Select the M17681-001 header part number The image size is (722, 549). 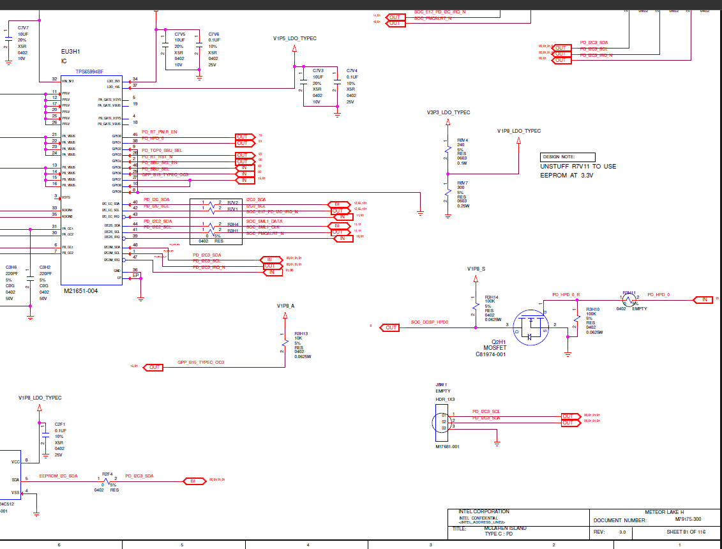(x=447, y=447)
